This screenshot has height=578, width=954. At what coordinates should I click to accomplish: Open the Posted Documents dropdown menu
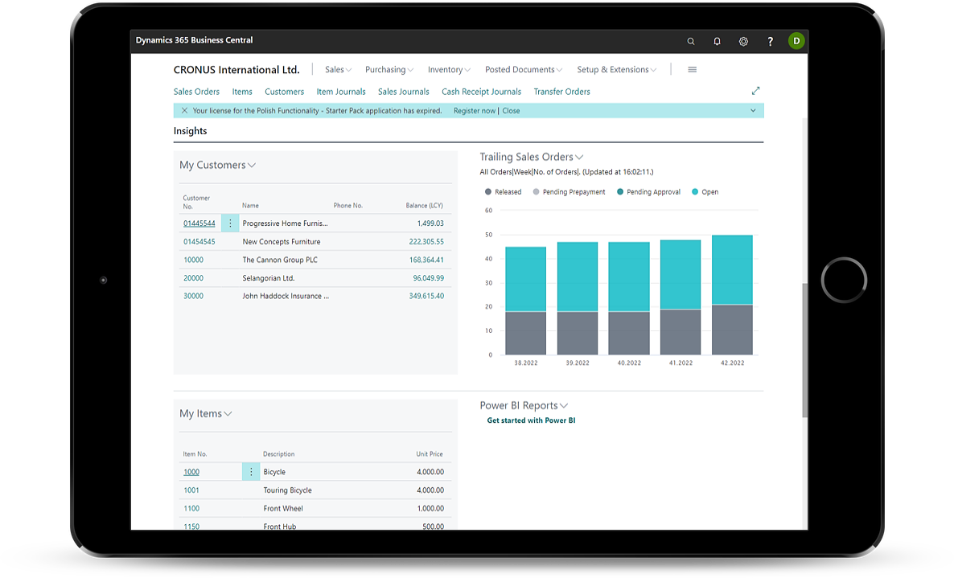pos(524,69)
